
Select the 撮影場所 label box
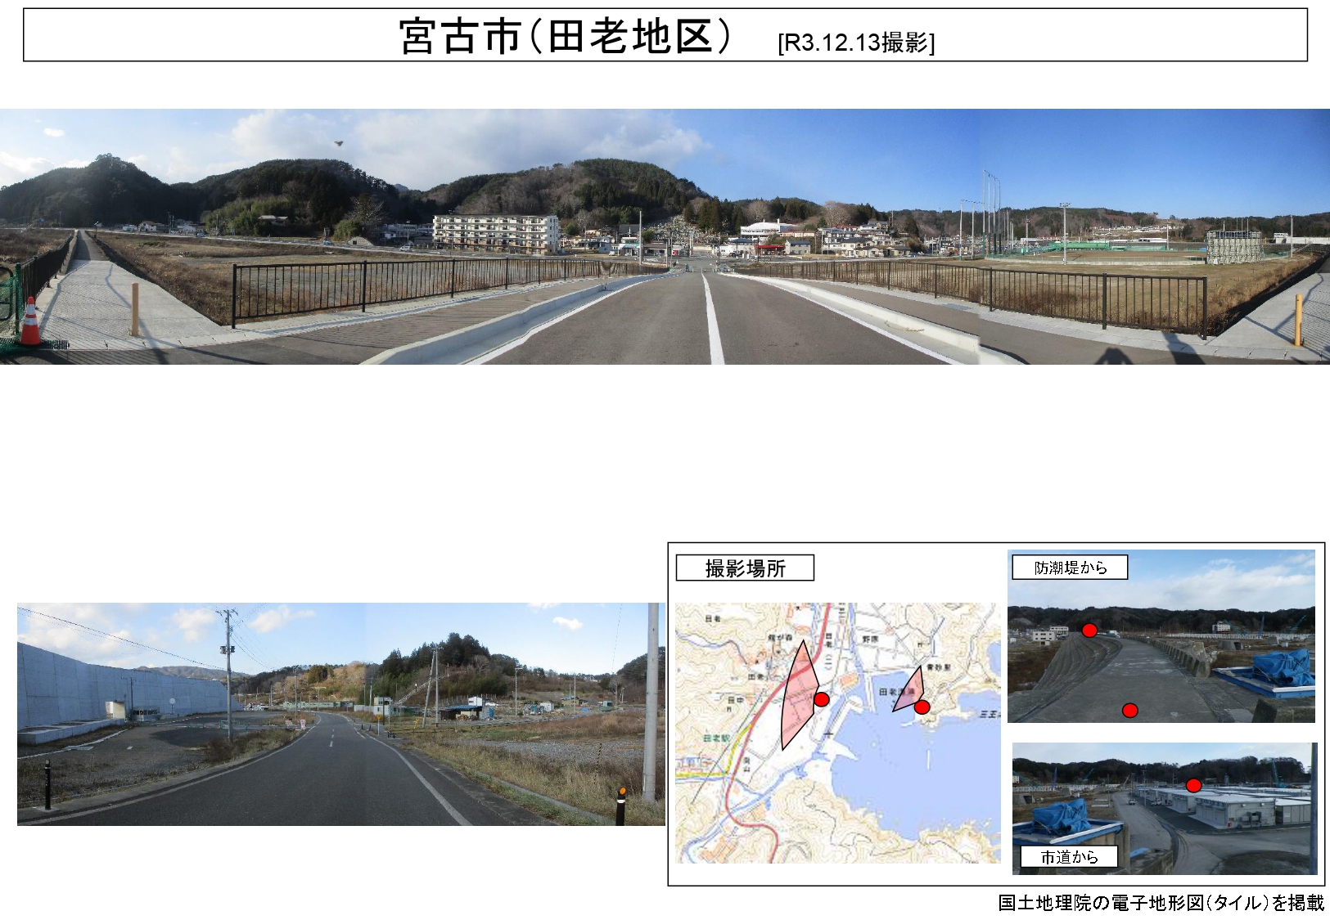(x=745, y=568)
